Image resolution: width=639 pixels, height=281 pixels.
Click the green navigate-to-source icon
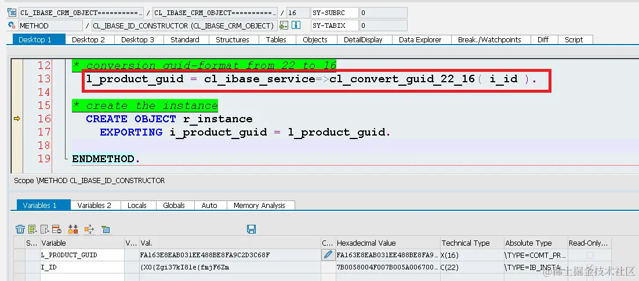(x=284, y=25)
